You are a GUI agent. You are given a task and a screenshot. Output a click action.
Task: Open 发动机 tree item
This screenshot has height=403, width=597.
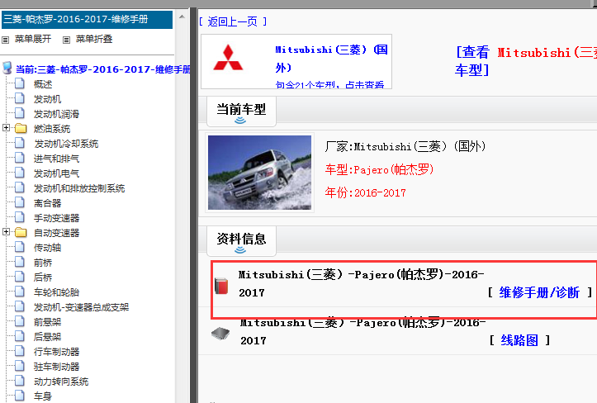47,99
